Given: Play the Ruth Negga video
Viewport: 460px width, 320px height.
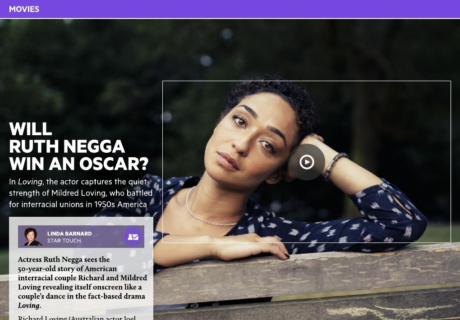Looking at the screenshot, I should point(307,162).
